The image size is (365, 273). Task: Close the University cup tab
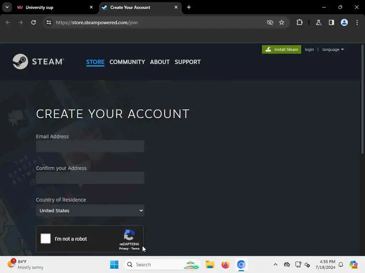coord(91,7)
